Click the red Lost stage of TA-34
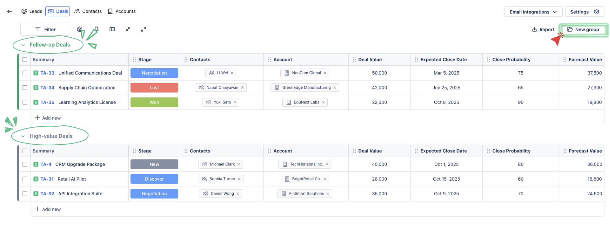The image size is (610, 246). 154,88
